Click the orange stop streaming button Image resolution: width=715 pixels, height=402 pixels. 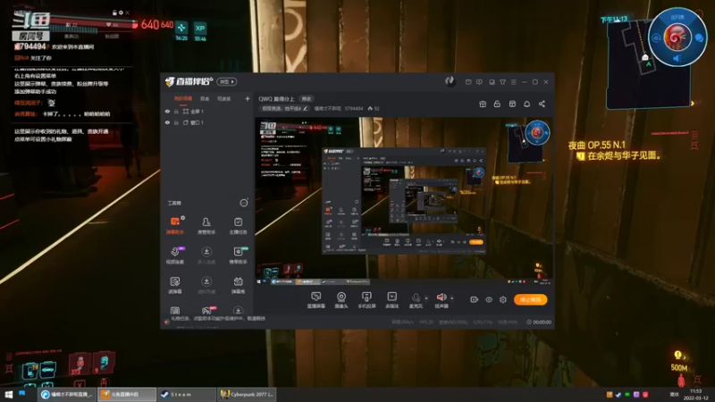[x=530, y=299]
